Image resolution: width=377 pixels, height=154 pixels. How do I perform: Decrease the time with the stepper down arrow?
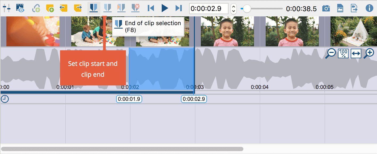coord(234,11)
